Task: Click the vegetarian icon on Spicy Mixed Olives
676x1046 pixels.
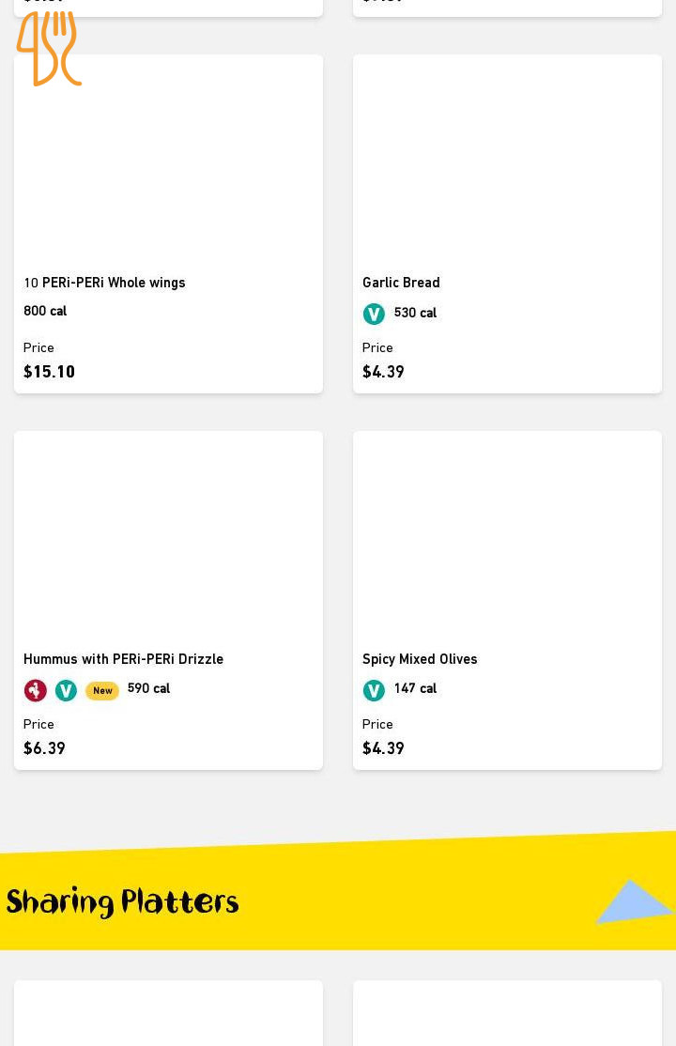Action: 374,691
